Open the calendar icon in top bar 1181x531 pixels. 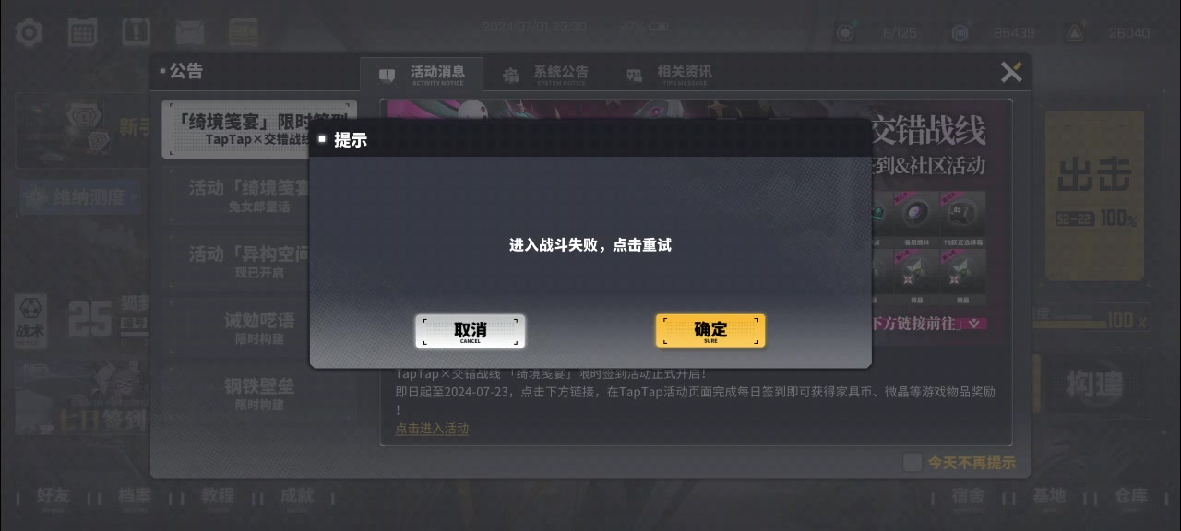[x=83, y=32]
